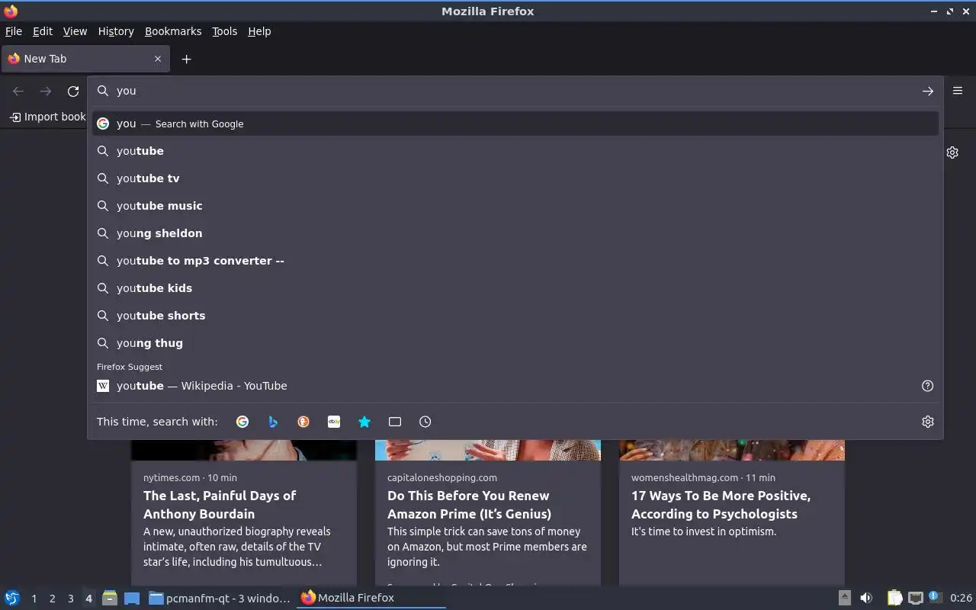This screenshot has height=610, width=976.
Task: Open the Firefox hamburger application menu
Action: (958, 91)
